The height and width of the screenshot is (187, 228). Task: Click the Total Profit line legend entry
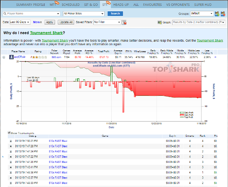pyautogui.click(x=187, y=117)
